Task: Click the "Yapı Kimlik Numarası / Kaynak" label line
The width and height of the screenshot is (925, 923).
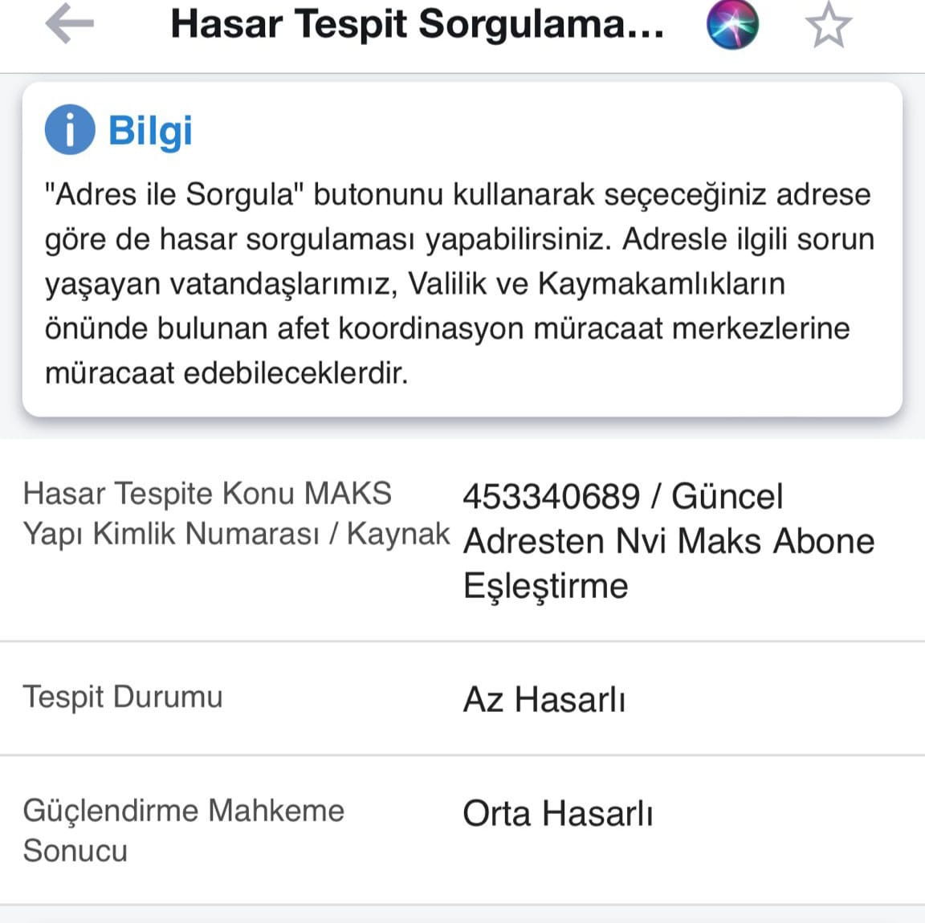Action: tap(236, 533)
